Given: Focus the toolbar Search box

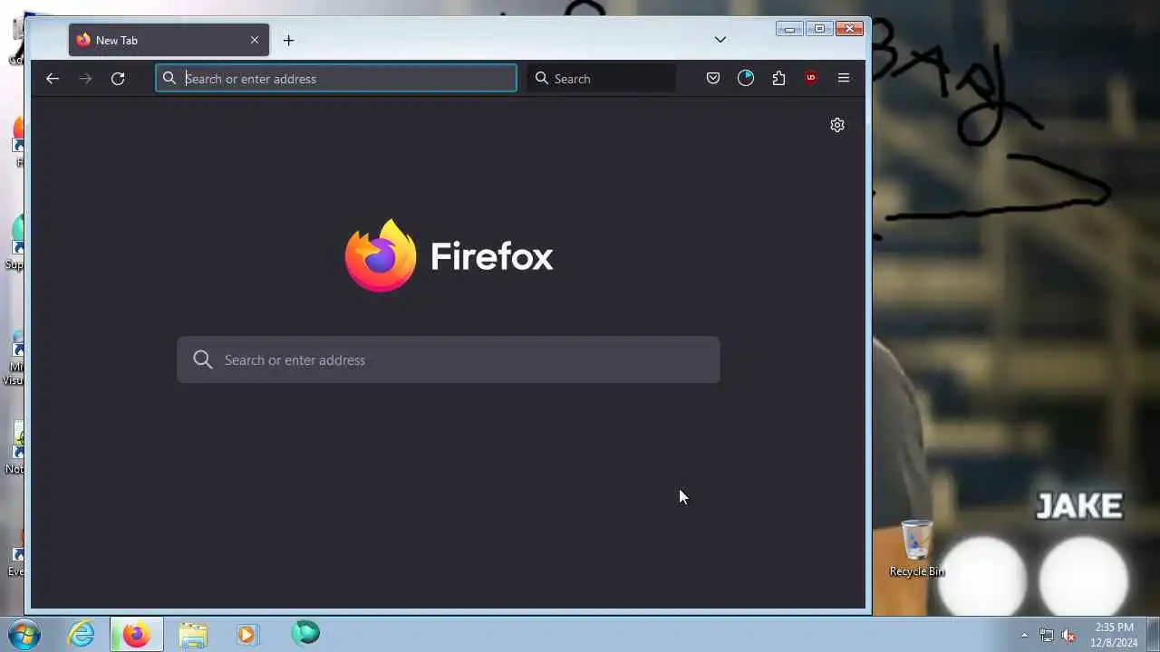Looking at the screenshot, I should (x=602, y=79).
